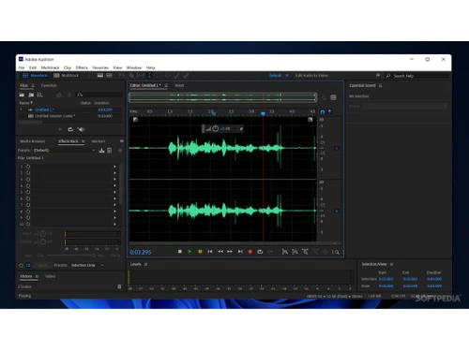Image resolution: width=469 pixels, height=351 pixels.
Task: Toggle main effects rack power button
Action: click(21, 265)
